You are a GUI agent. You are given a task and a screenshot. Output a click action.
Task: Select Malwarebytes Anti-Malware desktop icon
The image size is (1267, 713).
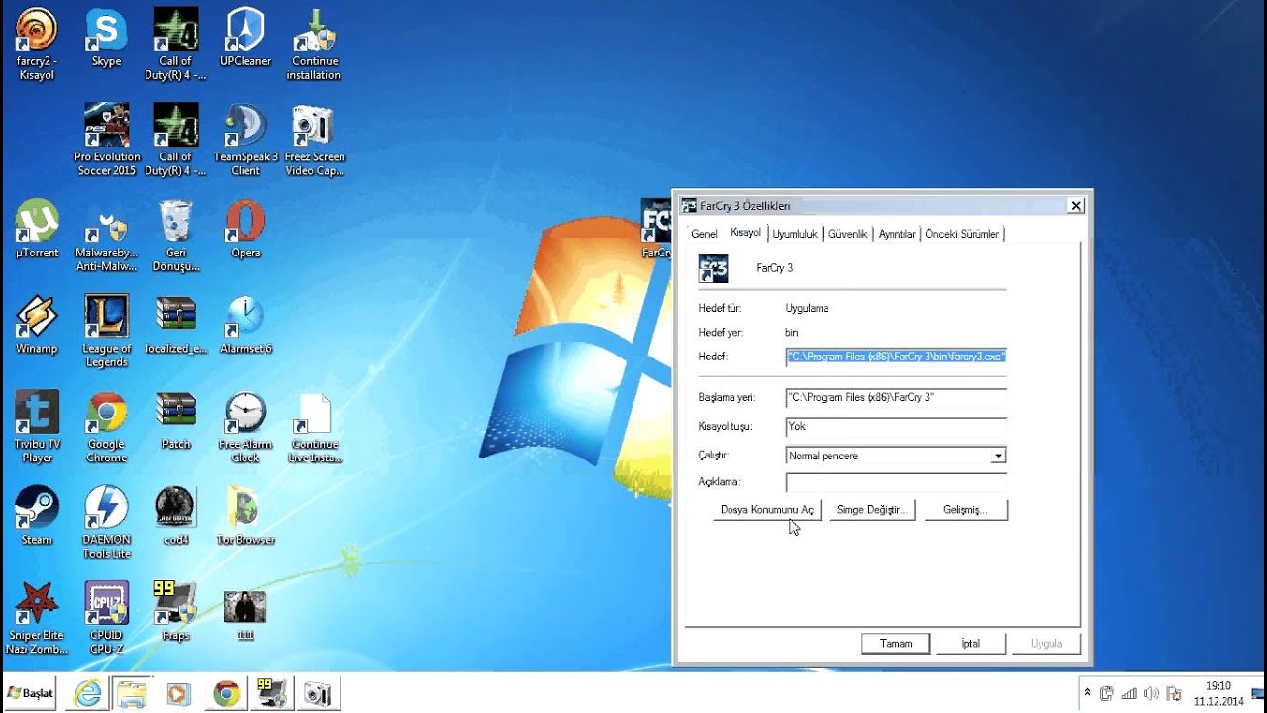click(x=106, y=236)
